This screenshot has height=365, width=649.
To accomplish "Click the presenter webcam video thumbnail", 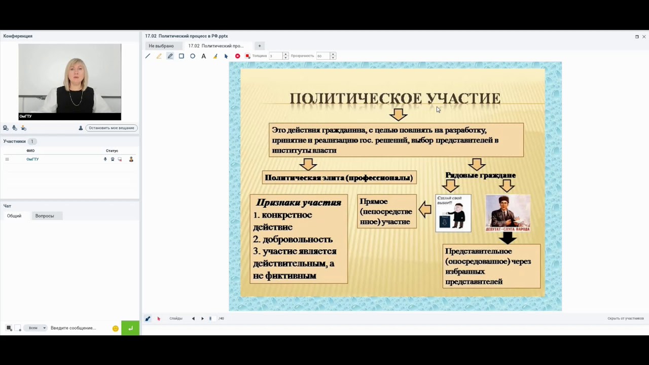I will pyautogui.click(x=70, y=82).
